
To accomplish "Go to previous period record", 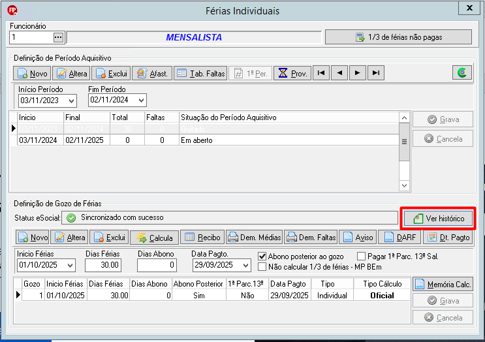I will point(339,73).
